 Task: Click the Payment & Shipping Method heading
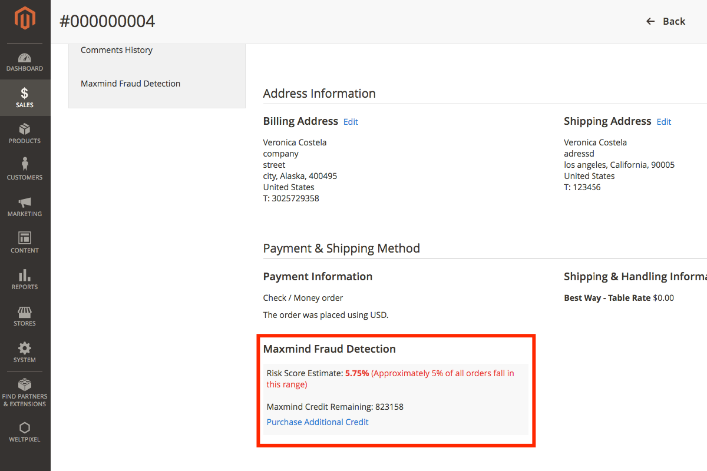[342, 248]
